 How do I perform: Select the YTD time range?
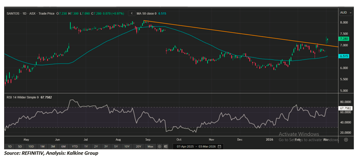pos(75,147)
